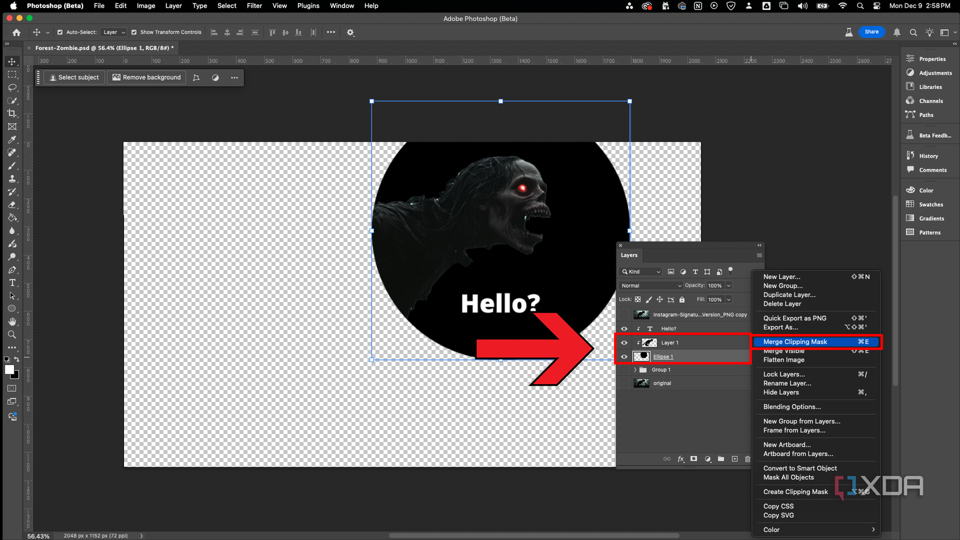
Task: Select the Eyedropper tool
Action: pos(12,140)
